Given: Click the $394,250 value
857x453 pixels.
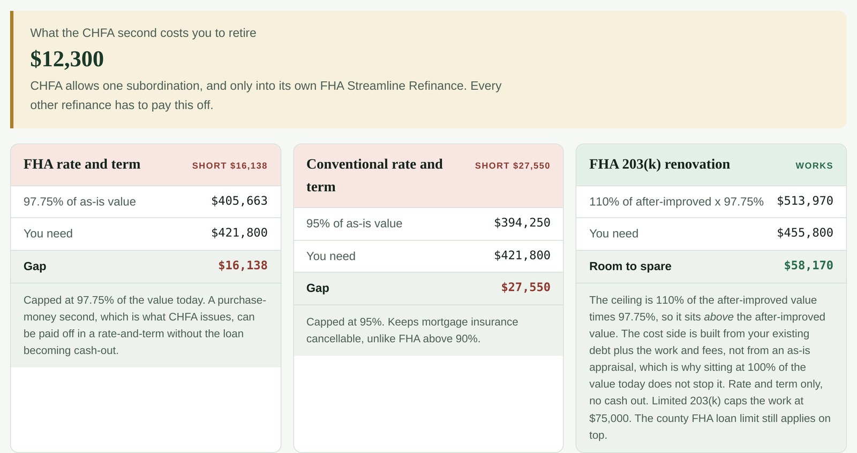Looking at the screenshot, I should click(x=522, y=222).
